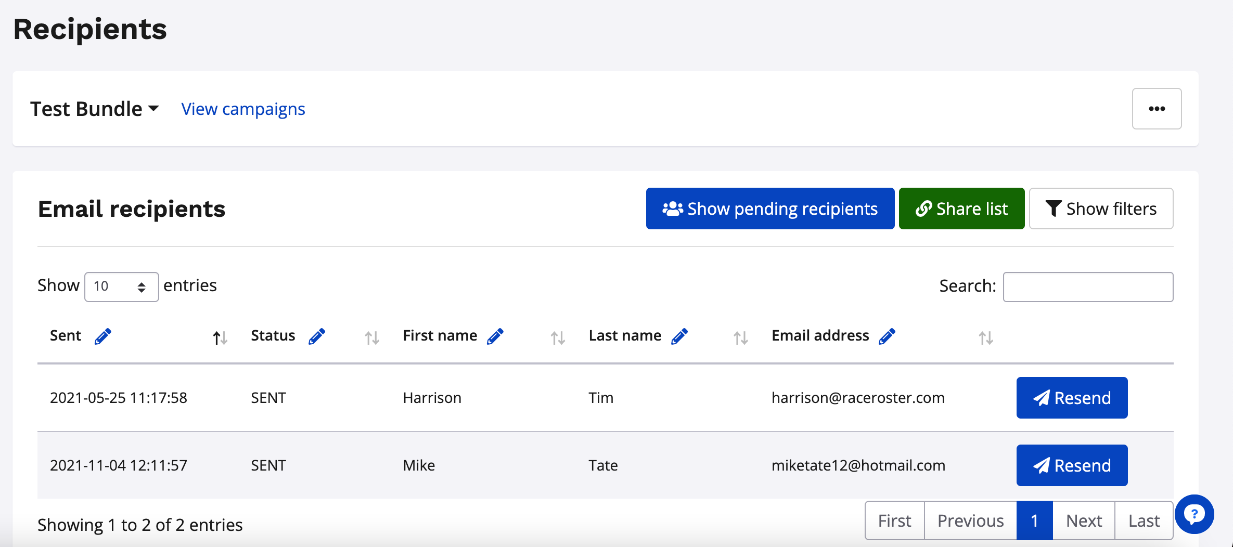Show filters for the recipients list
Viewport: 1233px width, 547px height.
click(1101, 209)
